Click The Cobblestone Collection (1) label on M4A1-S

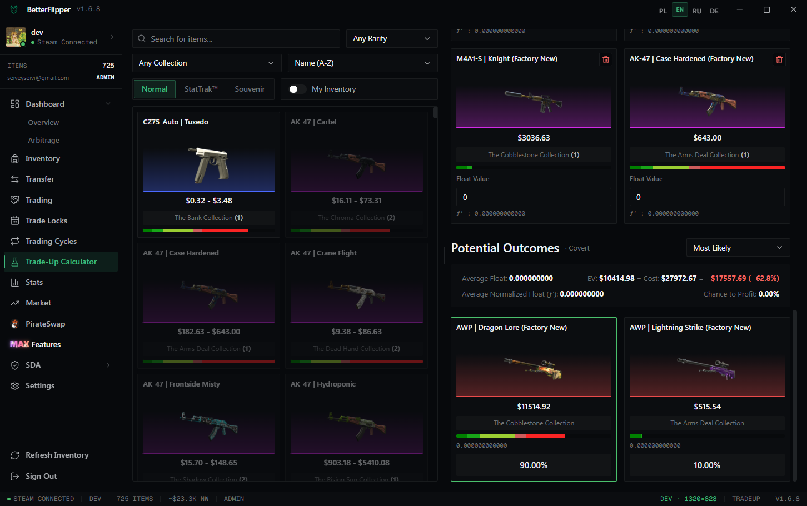tap(534, 155)
